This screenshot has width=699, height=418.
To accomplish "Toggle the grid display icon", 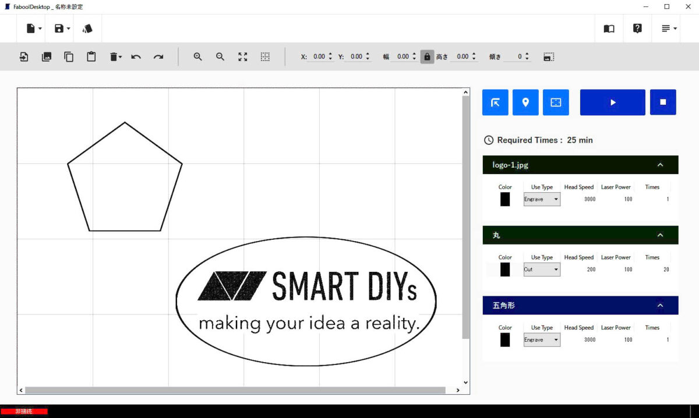I will point(265,56).
